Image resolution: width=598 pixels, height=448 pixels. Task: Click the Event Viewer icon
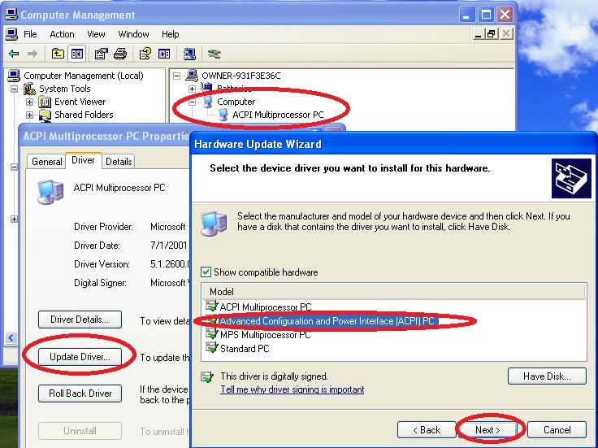[x=45, y=102]
